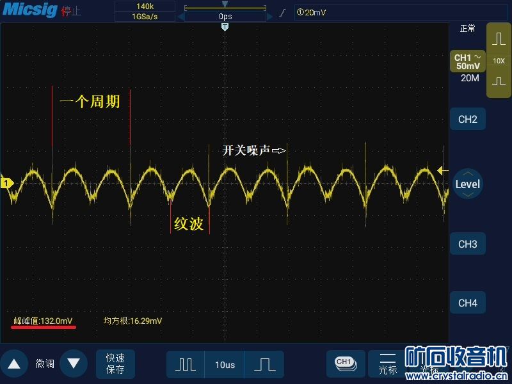The image size is (512, 384).
Task: Decrease timebase with the multi-pulse icon
Action: (186, 364)
